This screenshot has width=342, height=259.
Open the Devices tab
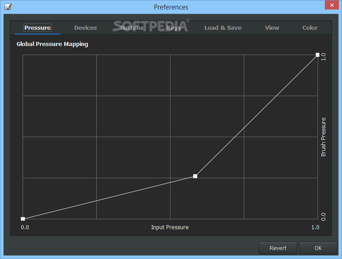[85, 28]
